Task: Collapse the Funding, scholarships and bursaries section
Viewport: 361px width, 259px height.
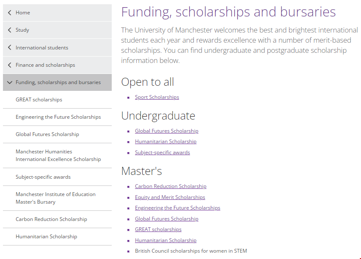Action: 10,82
